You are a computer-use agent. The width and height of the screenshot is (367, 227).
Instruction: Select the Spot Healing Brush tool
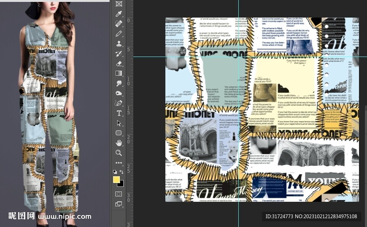click(x=119, y=24)
